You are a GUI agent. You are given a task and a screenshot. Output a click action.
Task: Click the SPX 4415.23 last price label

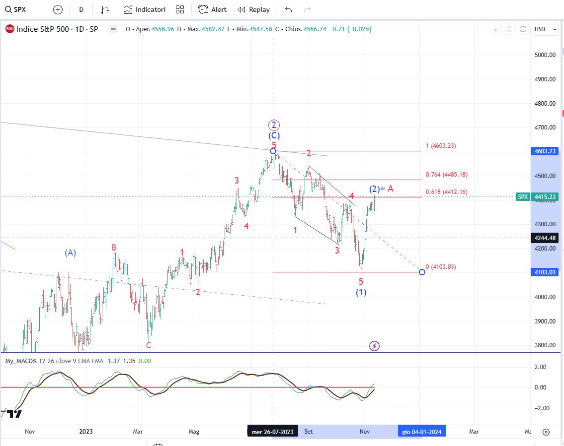537,197
